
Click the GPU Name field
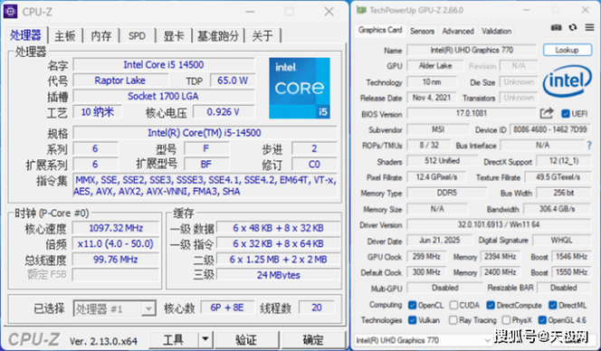pyautogui.click(x=472, y=50)
